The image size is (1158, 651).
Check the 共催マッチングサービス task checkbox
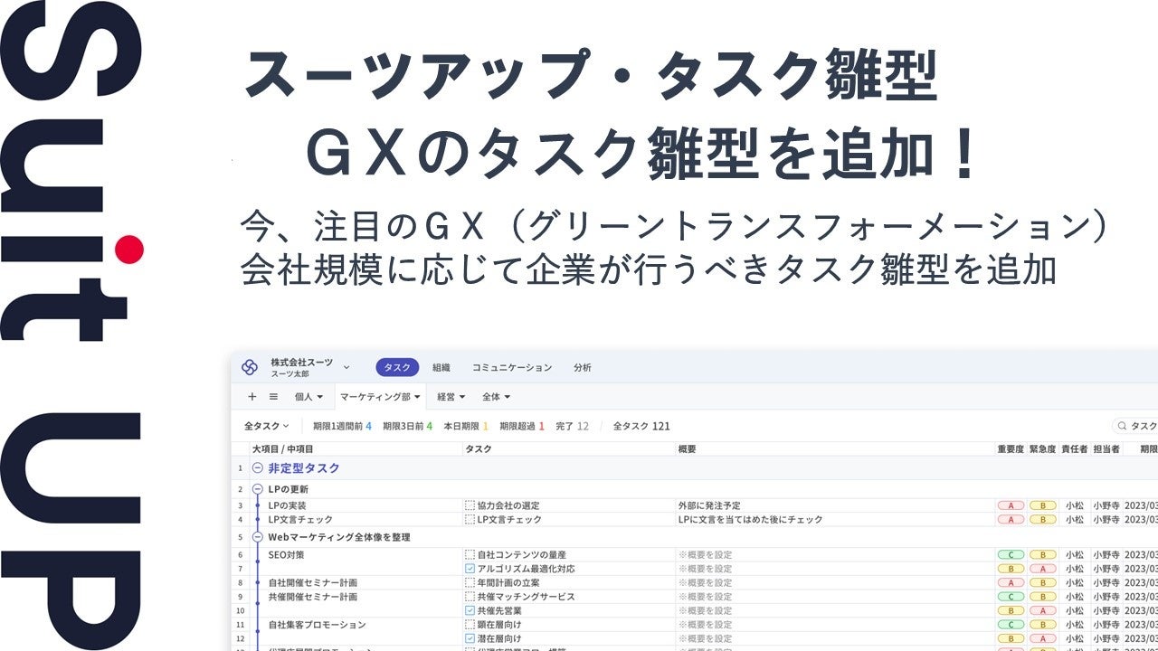coord(470,597)
